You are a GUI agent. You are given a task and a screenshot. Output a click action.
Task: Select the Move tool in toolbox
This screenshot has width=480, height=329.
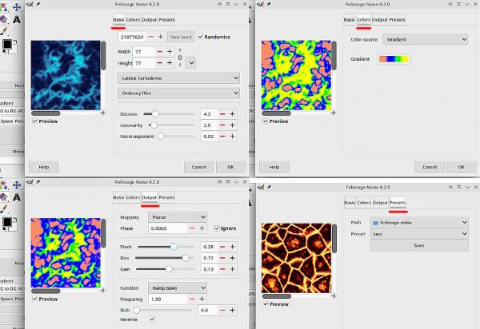point(17,7)
